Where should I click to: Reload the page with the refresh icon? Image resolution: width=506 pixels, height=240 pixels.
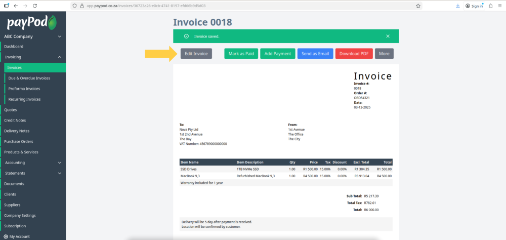click(x=35, y=6)
